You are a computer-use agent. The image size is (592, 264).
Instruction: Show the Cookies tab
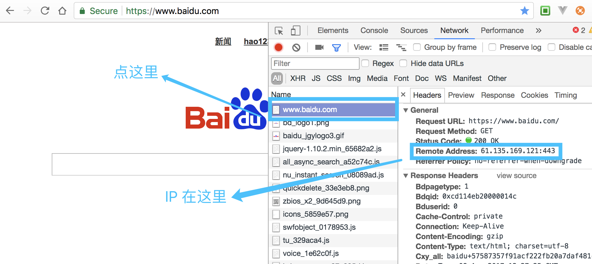pos(534,95)
